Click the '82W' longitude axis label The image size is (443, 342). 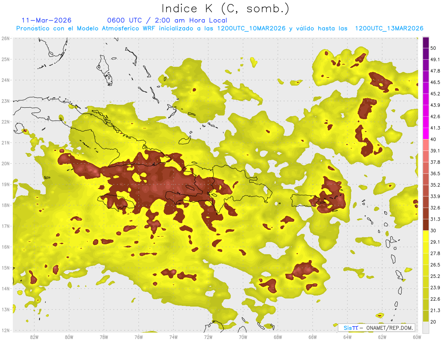34,337
